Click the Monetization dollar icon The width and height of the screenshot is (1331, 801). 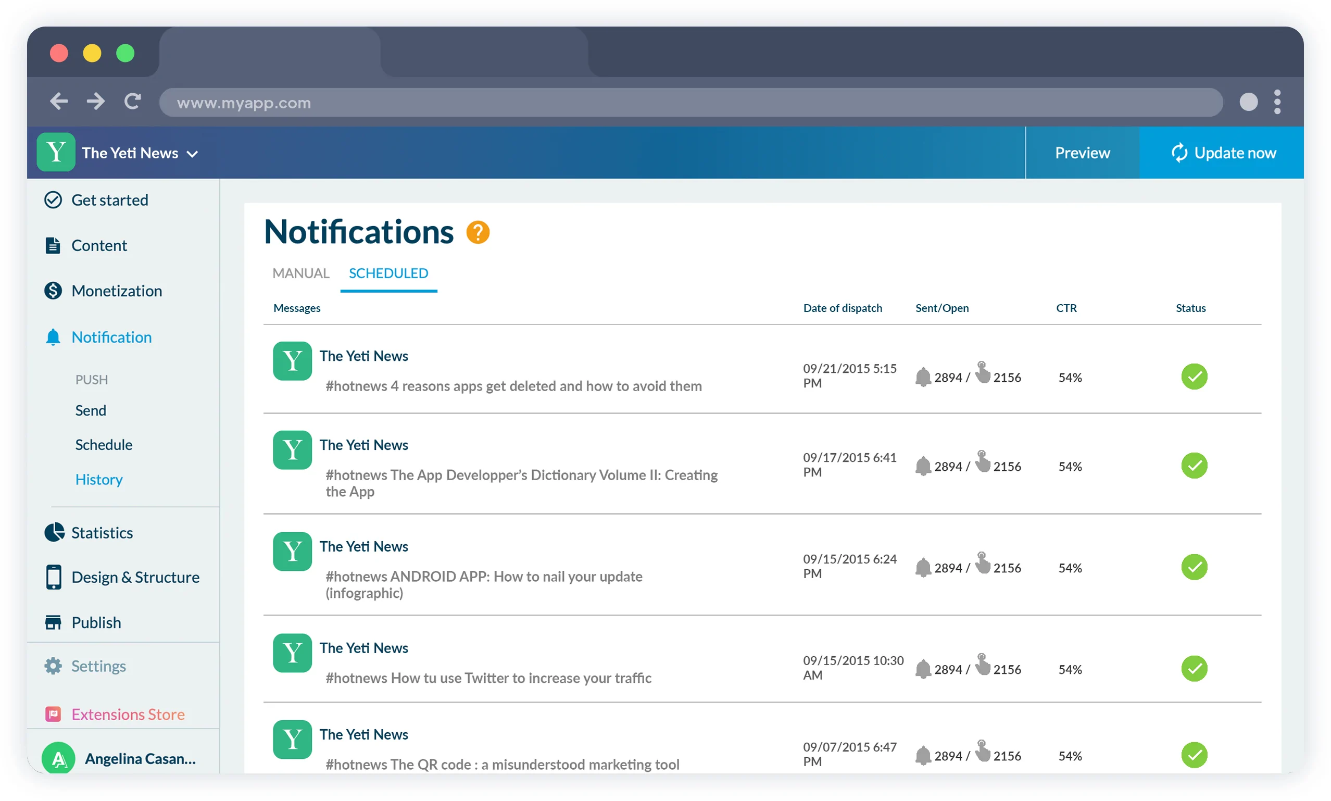point(53,291)
